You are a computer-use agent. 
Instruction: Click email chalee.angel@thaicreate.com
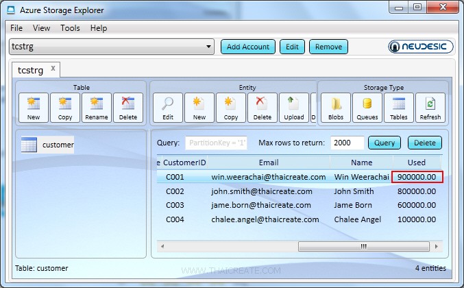tap(265, 219)
